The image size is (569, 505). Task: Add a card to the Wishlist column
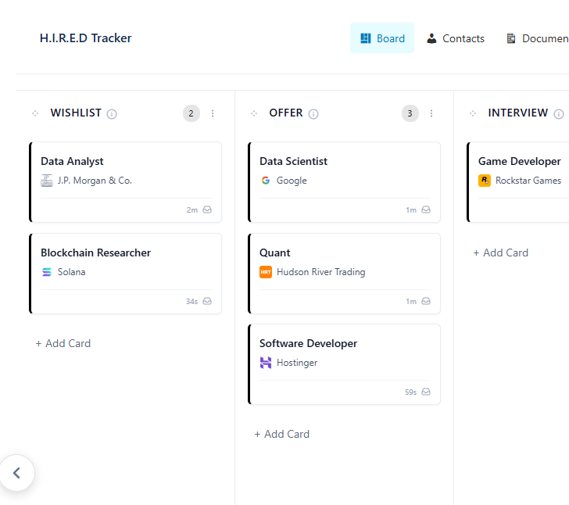point(63,343)
